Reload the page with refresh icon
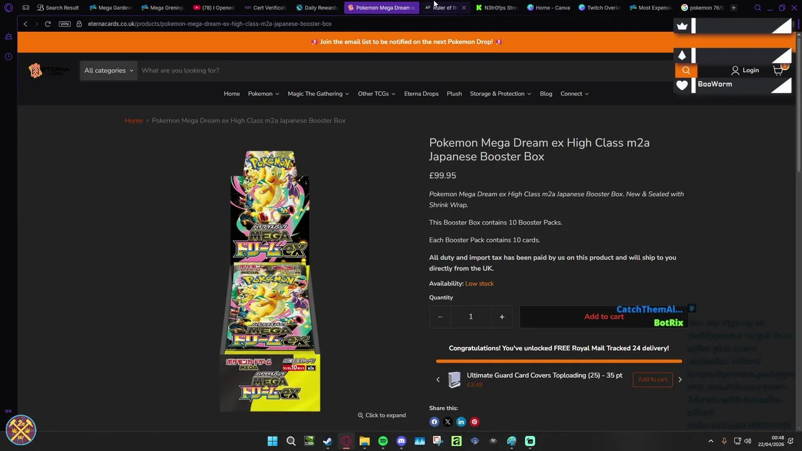Viewport: 802px width, 451px height. coord(48,24)
